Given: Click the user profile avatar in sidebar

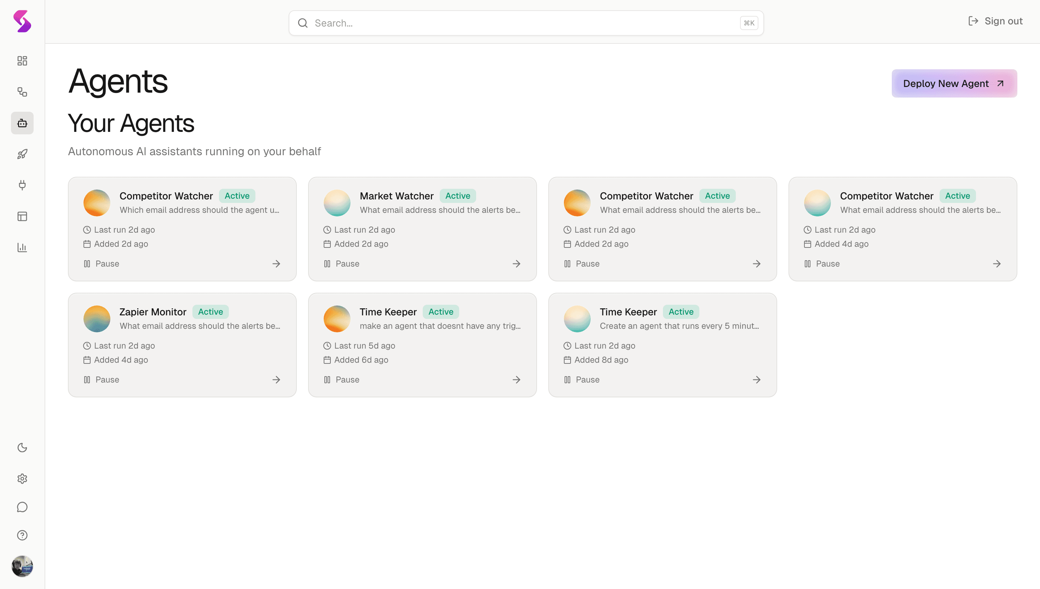Looking at the screenshot, I should (x=22, y=566).
